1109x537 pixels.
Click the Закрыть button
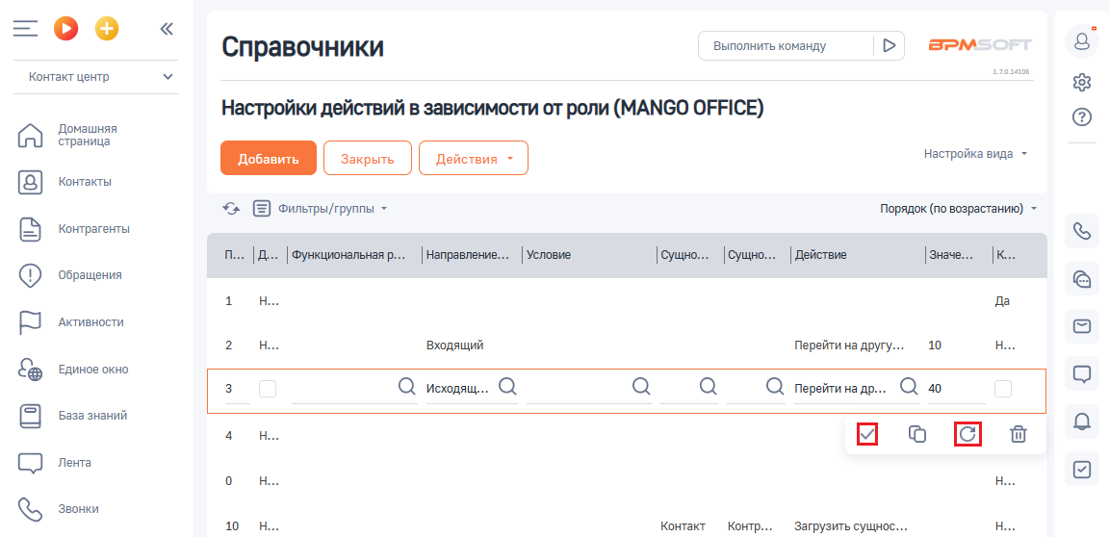[x=368, y=158]
